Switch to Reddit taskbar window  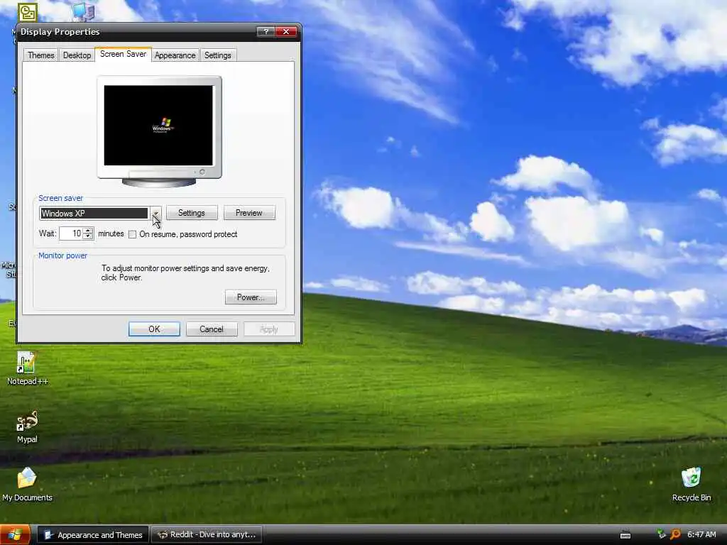coord(207,535)
